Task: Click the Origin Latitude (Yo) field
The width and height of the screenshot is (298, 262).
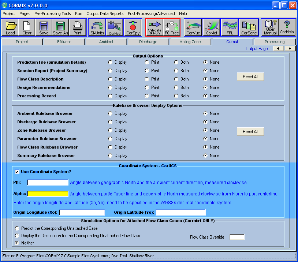Action: coord(181,212)
